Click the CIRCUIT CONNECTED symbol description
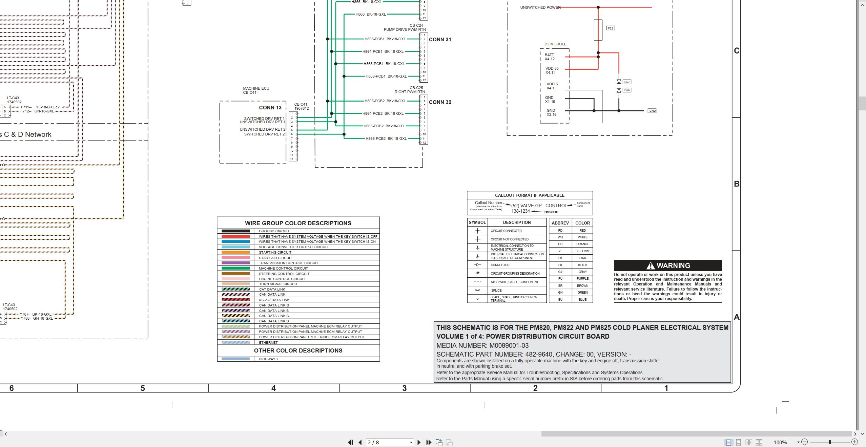This screenshot has height=447, width=866. coord(506,231)
